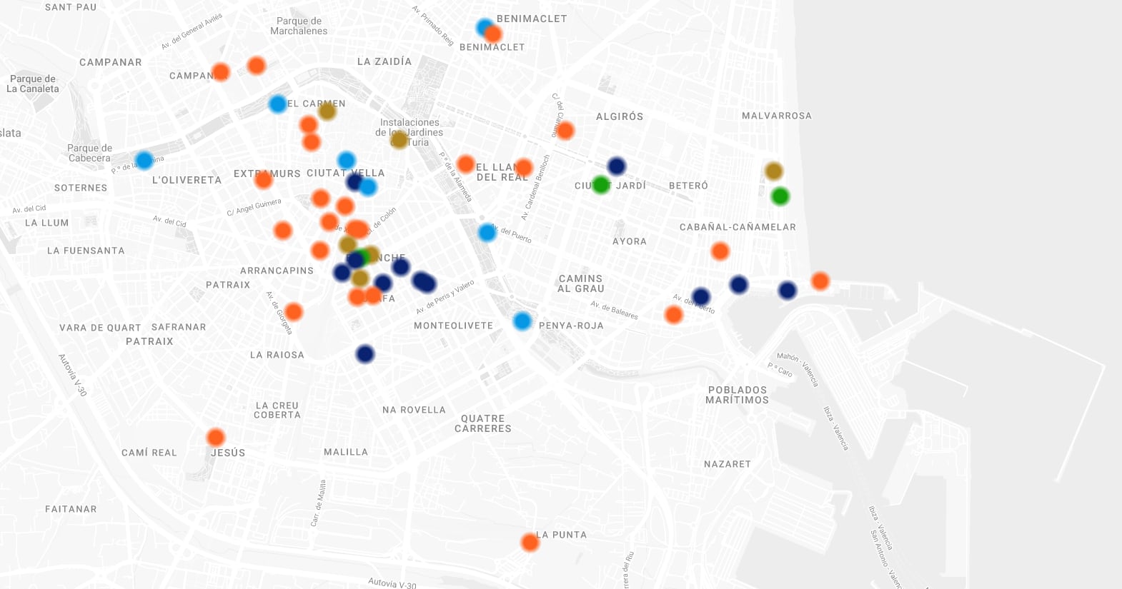Click the Monteolivete label
The width and height of the screenshot is (1122, 589).
tap(454, 326)
